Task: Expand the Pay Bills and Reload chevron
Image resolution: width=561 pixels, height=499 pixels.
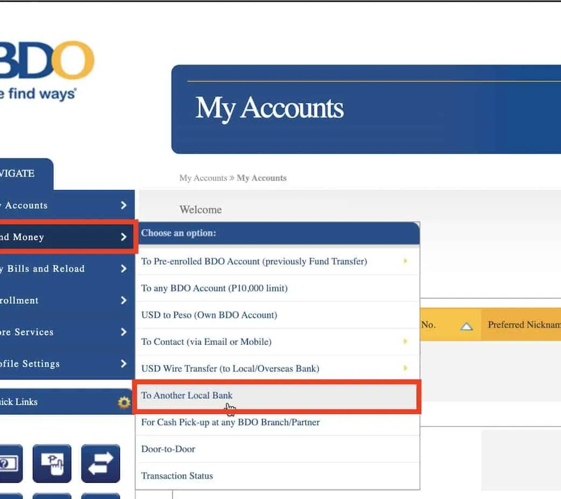Action: pyautogui.click(x=124, y=269)
